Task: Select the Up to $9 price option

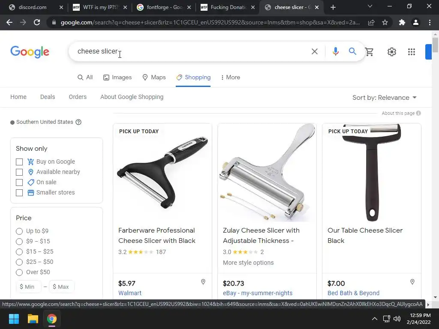Action: coord(19,231)
